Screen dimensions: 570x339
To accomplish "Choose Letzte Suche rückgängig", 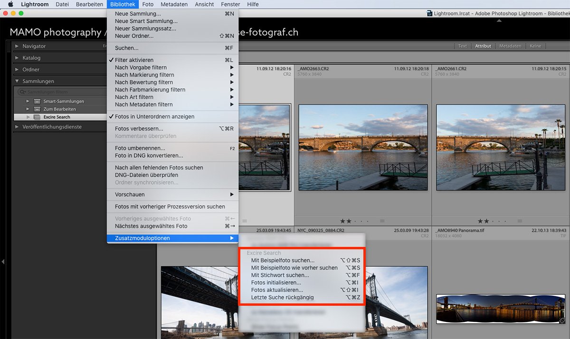I will (x=301, y=297).
